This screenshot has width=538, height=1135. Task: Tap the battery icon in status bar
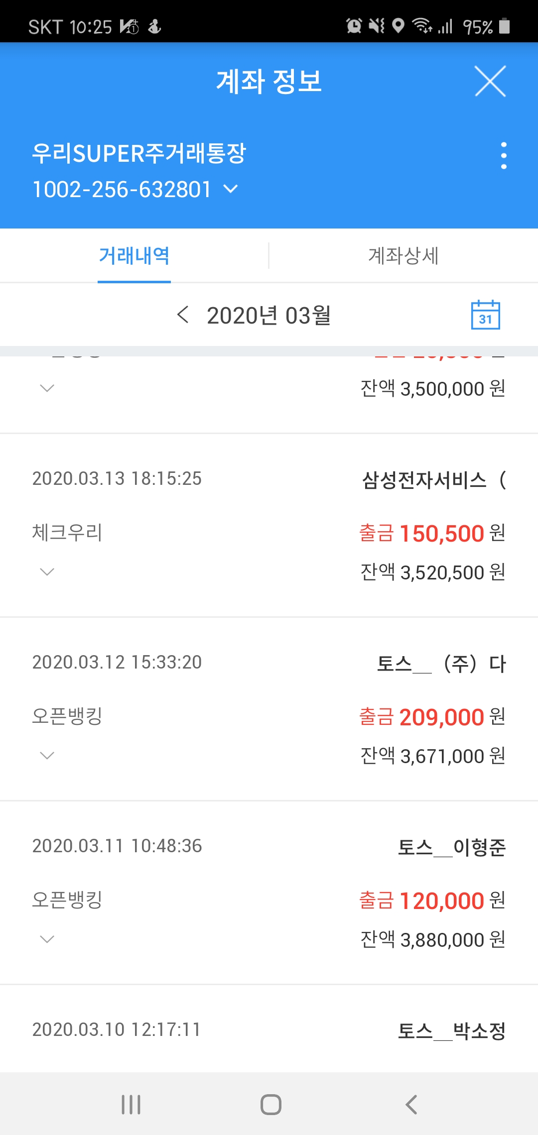pos(504,26)
